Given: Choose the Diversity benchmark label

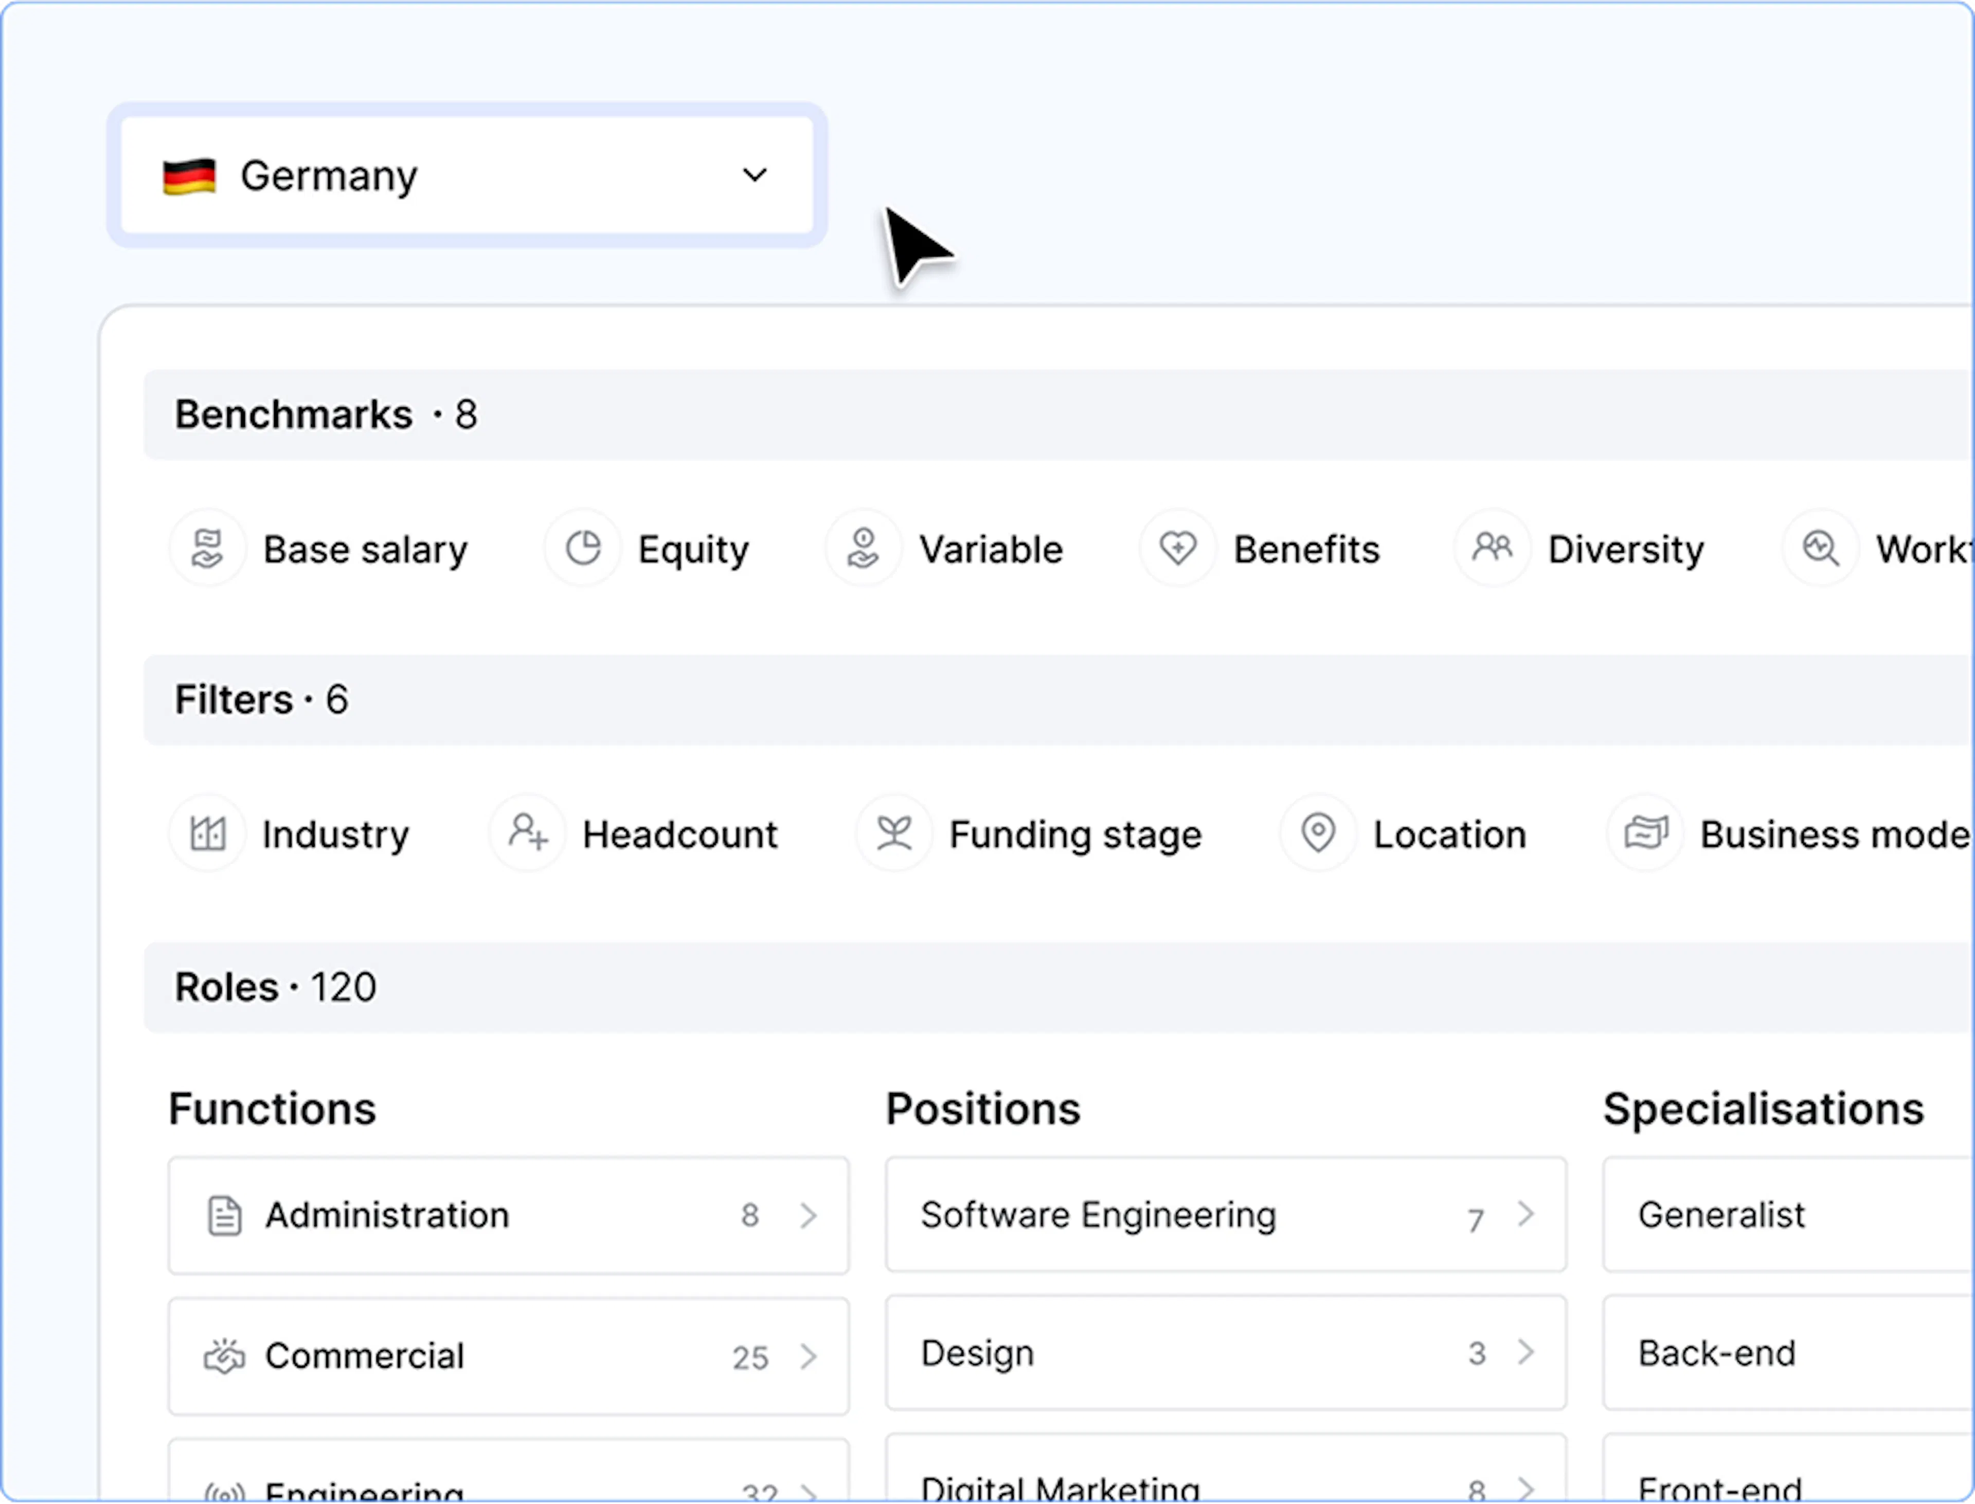Looking at the screenshot, I should pos(1626,550).
